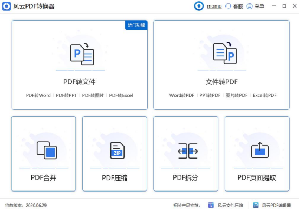Click the 风云PDF编辑器 product icon
This screenshot has width=300, height=211.
256,205
